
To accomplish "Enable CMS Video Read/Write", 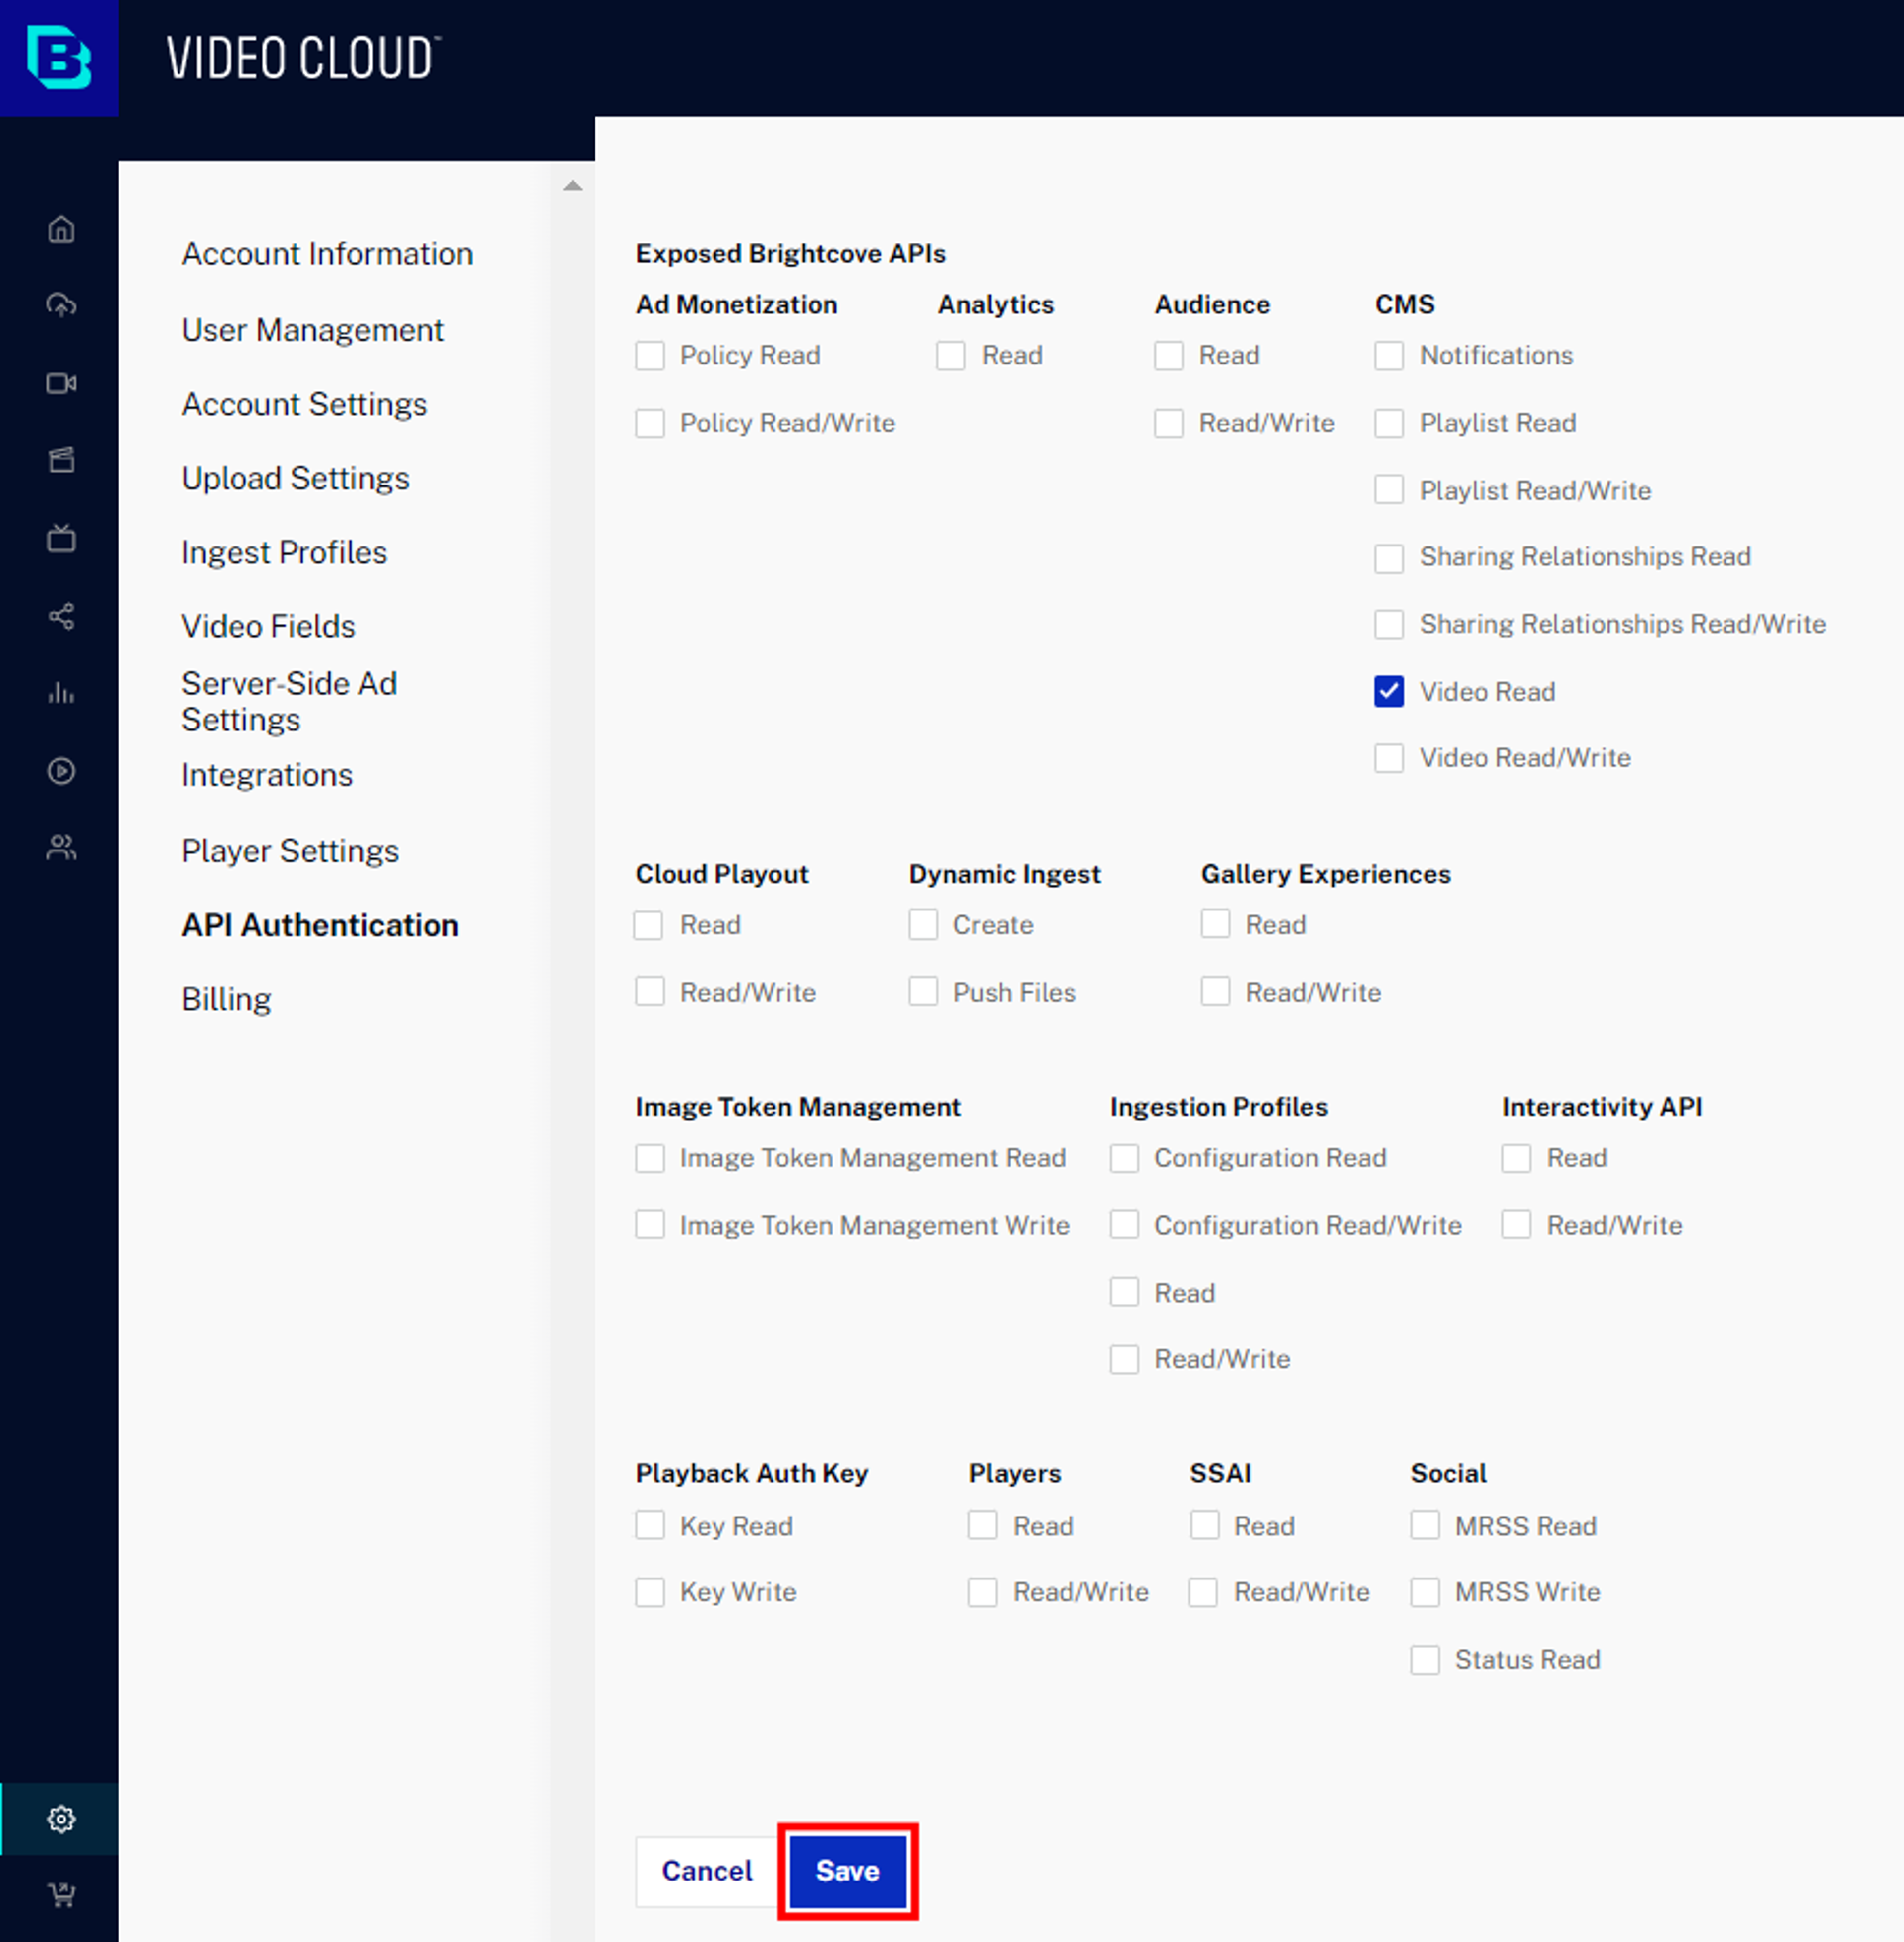I will (1389, 757).
